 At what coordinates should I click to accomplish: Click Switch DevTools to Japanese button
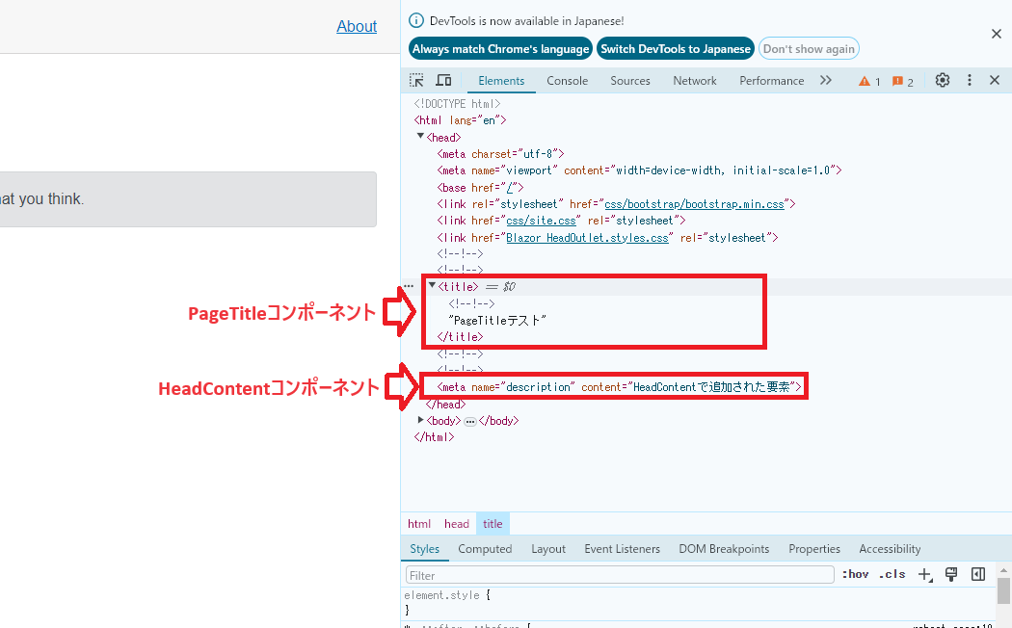(x=676, y=49)
